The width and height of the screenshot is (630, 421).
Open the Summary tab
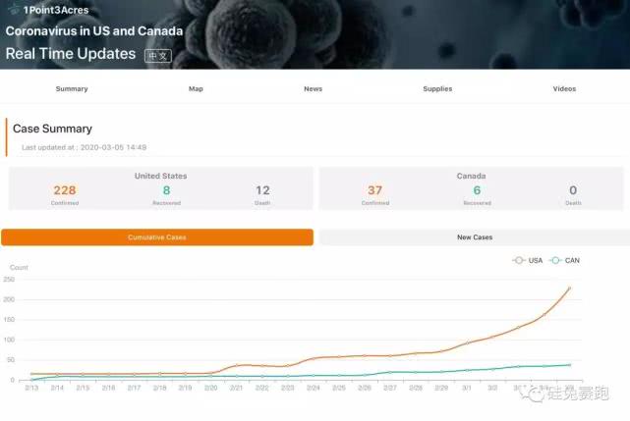(72, 88)
